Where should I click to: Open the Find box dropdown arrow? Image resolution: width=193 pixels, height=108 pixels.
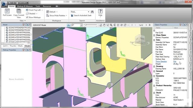tap(88, 12)
